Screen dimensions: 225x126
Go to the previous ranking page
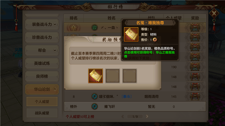[x=123, y=116]
